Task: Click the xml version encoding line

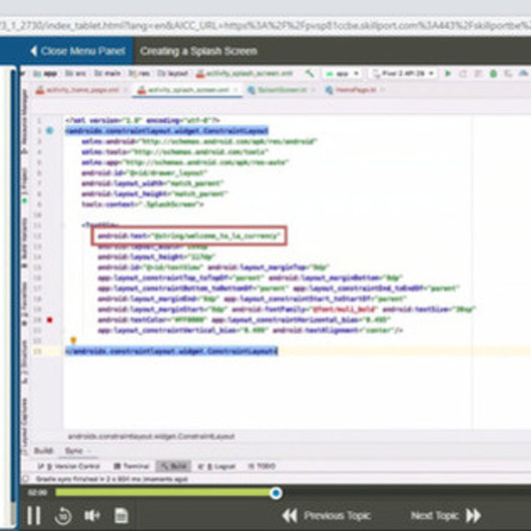Action: tap(143, 120)
